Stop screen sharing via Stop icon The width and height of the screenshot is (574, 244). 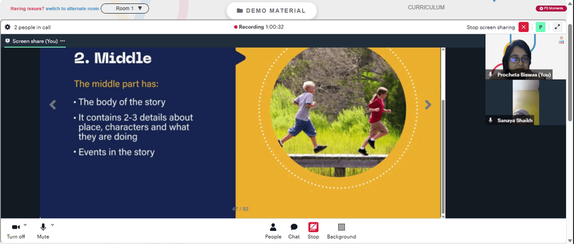313,231
